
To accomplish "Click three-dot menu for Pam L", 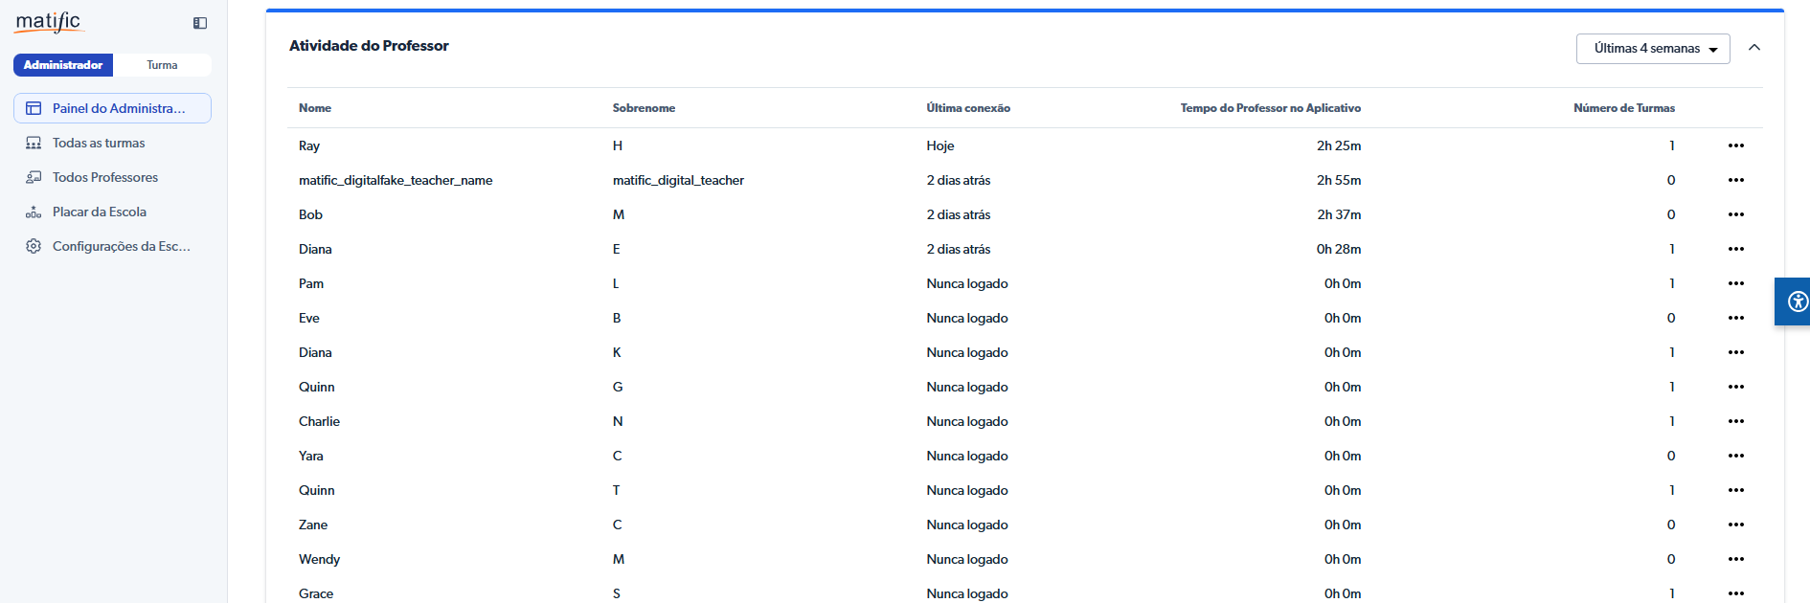I will point(1735,283).
